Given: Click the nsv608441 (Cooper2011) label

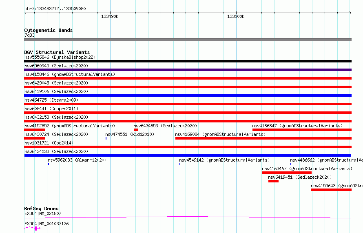Looking at the screenshot, I should [51, 109].
